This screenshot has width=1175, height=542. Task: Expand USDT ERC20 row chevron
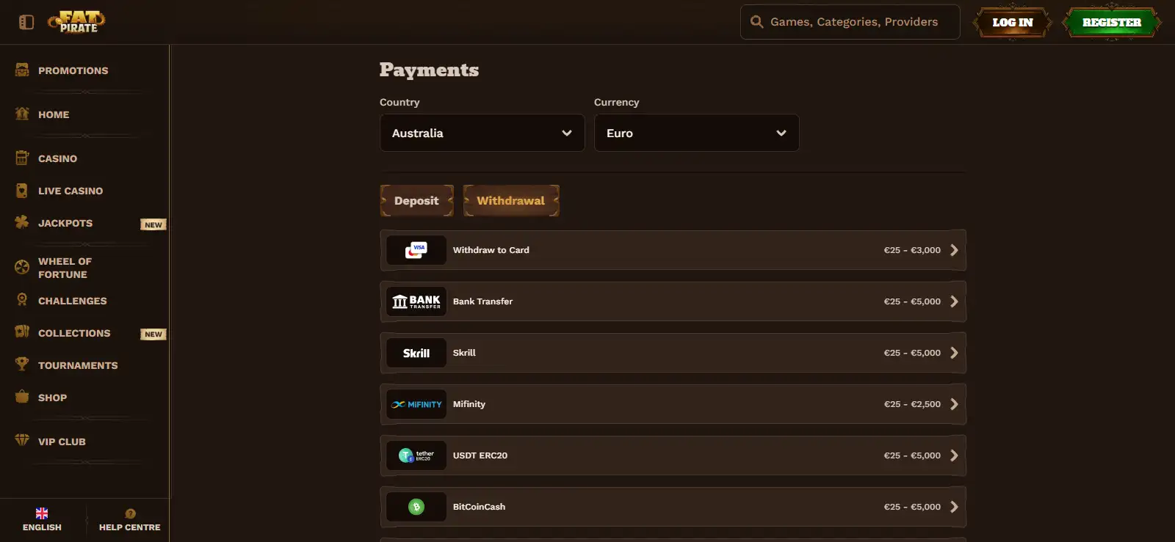tap(954, 455)
